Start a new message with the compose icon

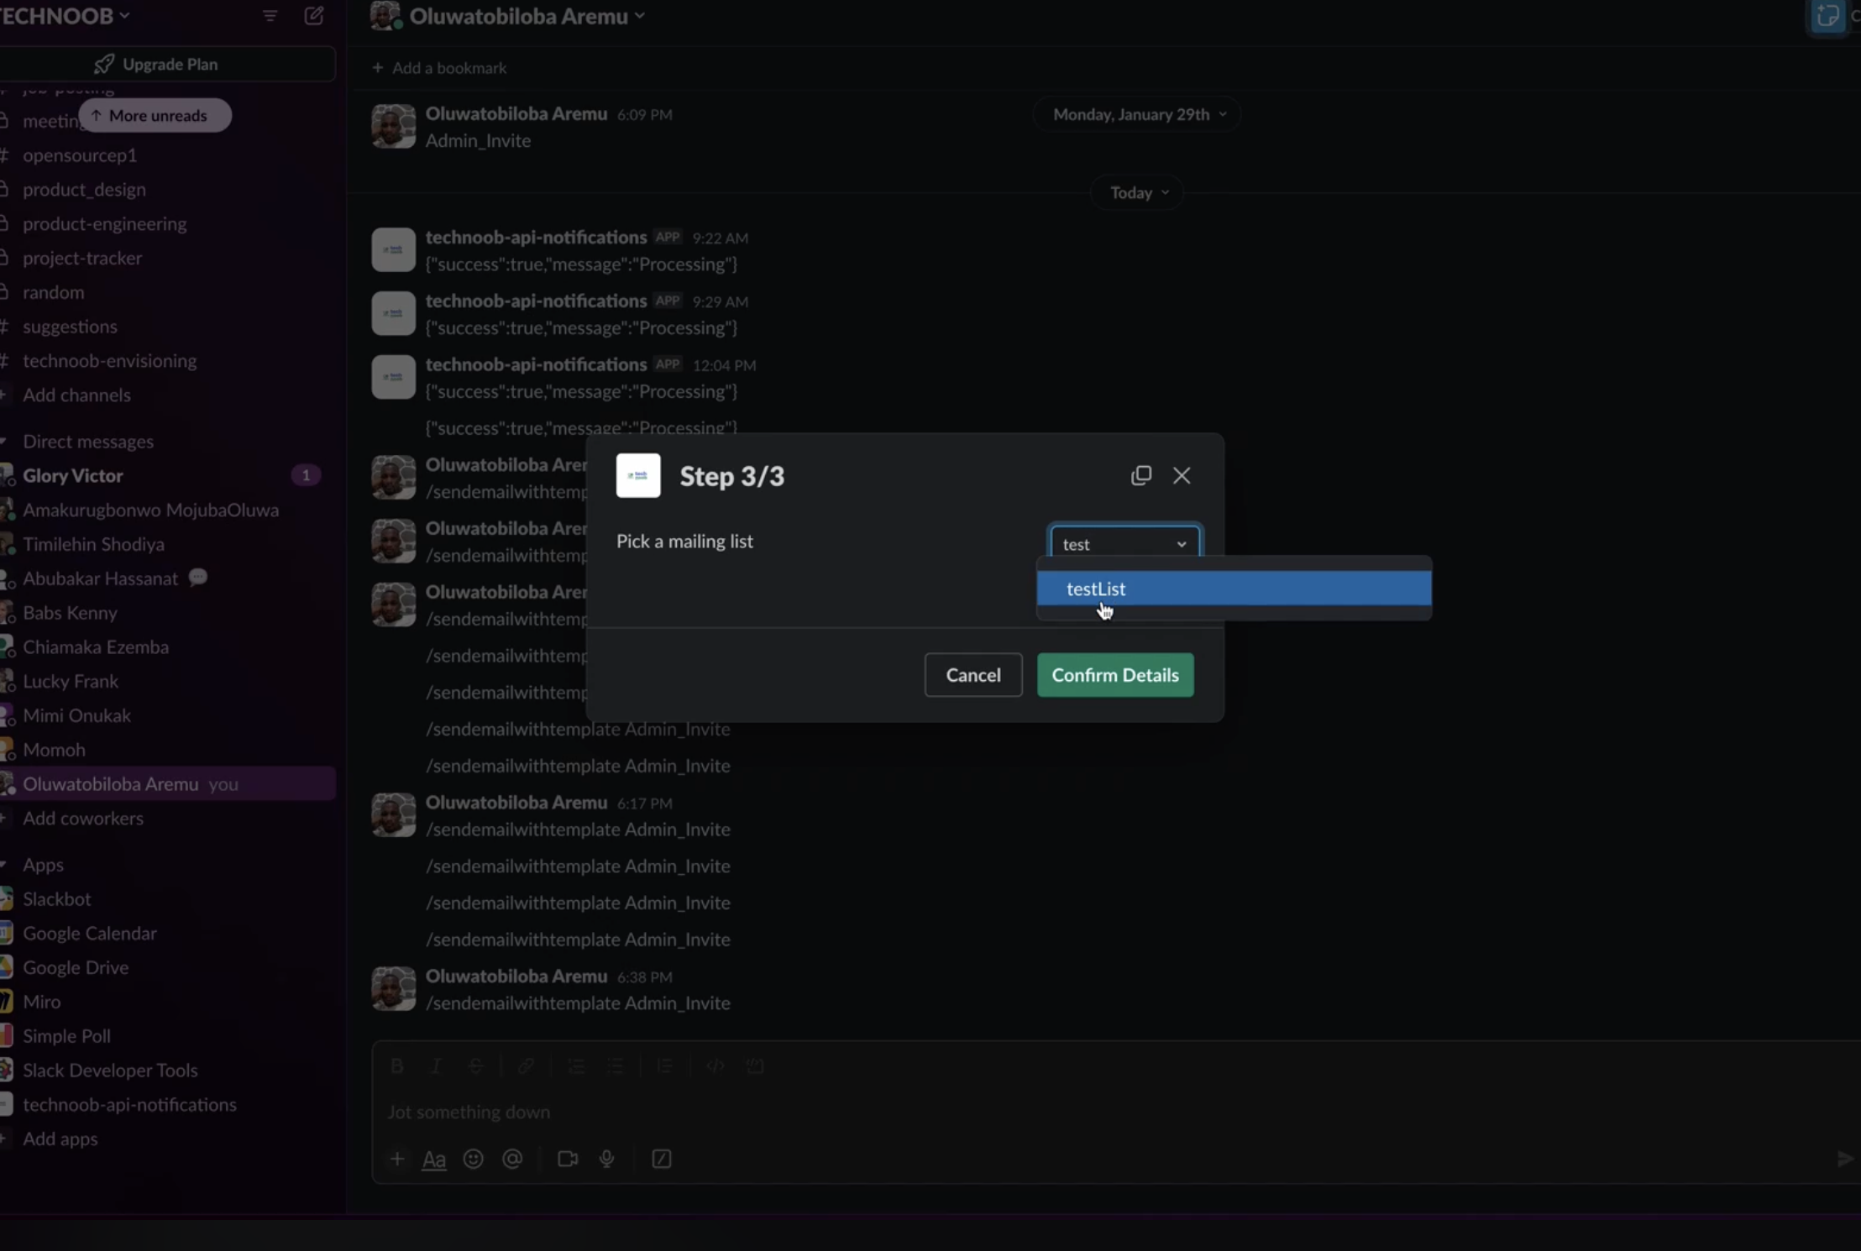(x=313, y=15)
